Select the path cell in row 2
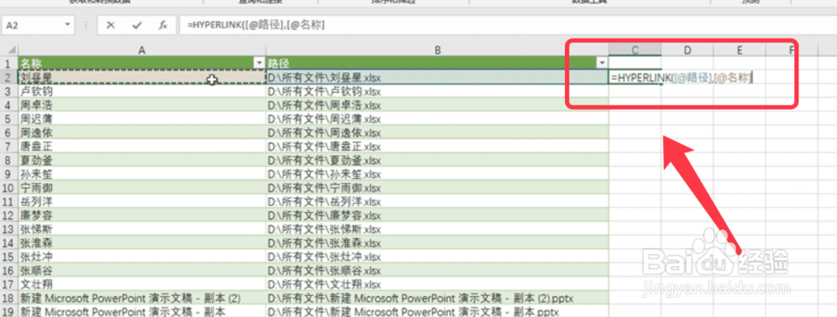Viewport: 837px width, 317px height. click(437, 78)
